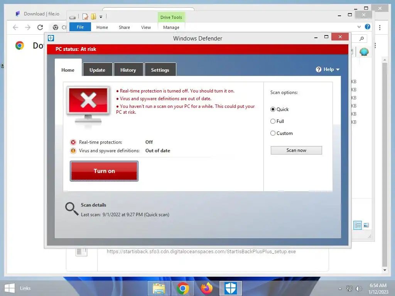The image size is (395, 296).
Task: Open the Explorer Share ribbon tab
Action: 125,27
